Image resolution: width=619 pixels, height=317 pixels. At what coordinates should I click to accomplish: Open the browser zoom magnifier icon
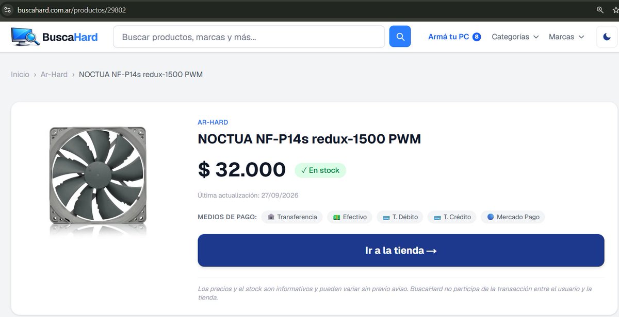tap(600, 10)
